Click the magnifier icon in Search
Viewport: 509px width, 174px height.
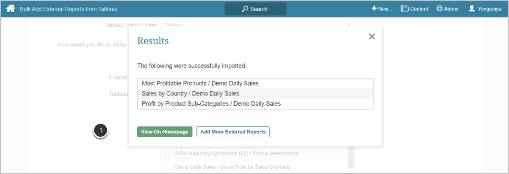click(x=245, y=9)
